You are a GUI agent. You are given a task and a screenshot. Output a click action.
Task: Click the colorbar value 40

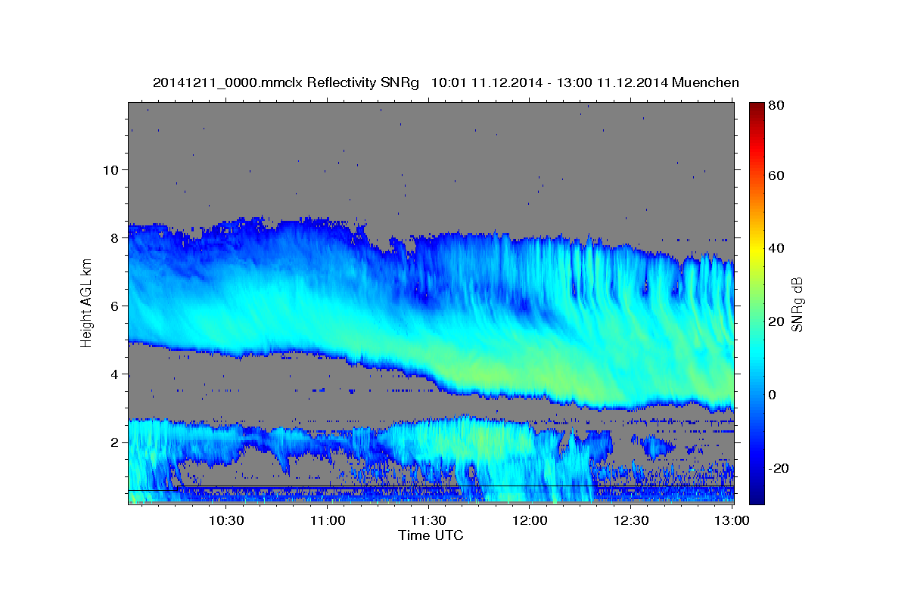(776, 248)
